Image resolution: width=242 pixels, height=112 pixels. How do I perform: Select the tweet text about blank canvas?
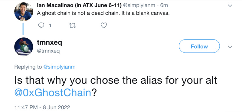click(103, 13)
